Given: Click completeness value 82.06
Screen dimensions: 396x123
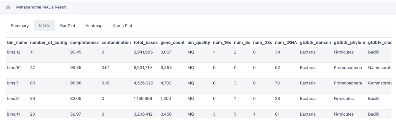Looking at the screenshot, I should click(76, 99).
